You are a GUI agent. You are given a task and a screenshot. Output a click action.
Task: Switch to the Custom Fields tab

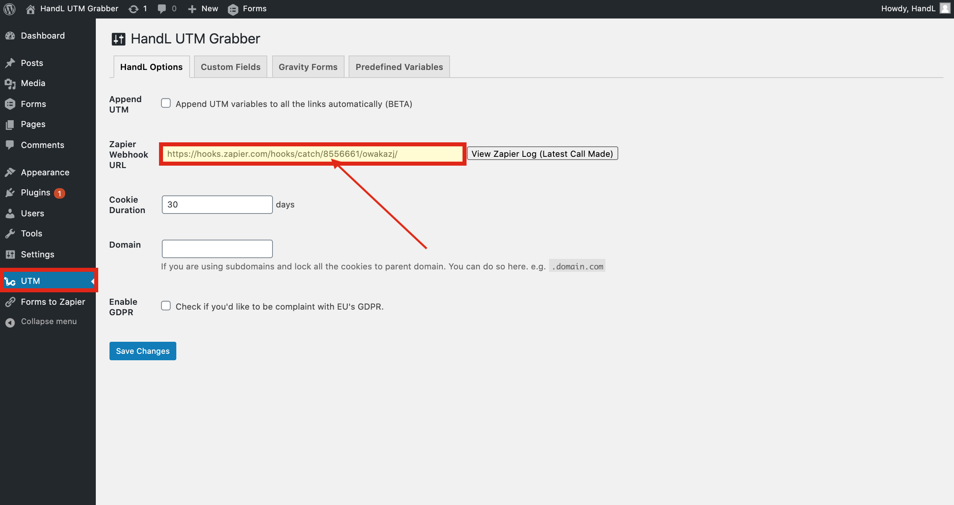click(230, 67)
